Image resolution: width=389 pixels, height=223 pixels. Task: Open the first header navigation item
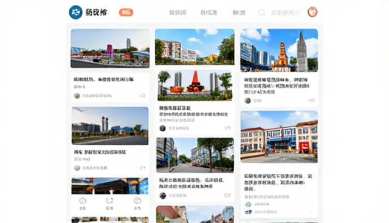click(177, 12)
